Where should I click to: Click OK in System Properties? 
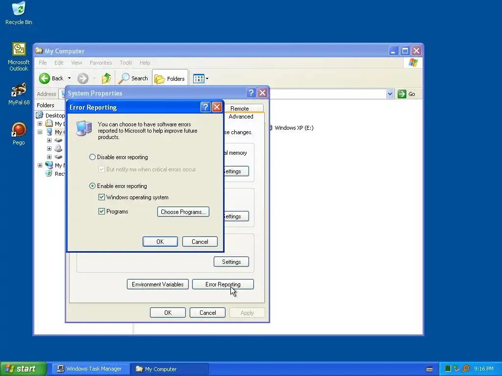168,313
